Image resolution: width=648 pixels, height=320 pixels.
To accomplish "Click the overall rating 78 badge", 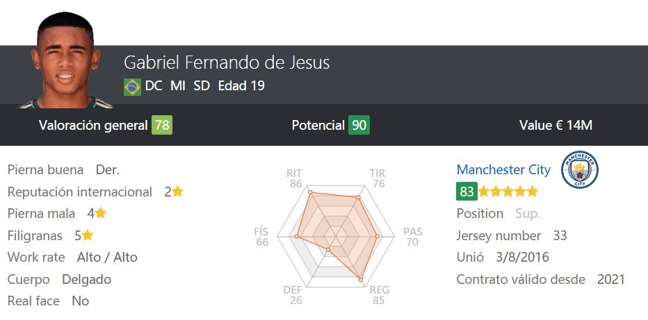I will [x=162, y=126].
